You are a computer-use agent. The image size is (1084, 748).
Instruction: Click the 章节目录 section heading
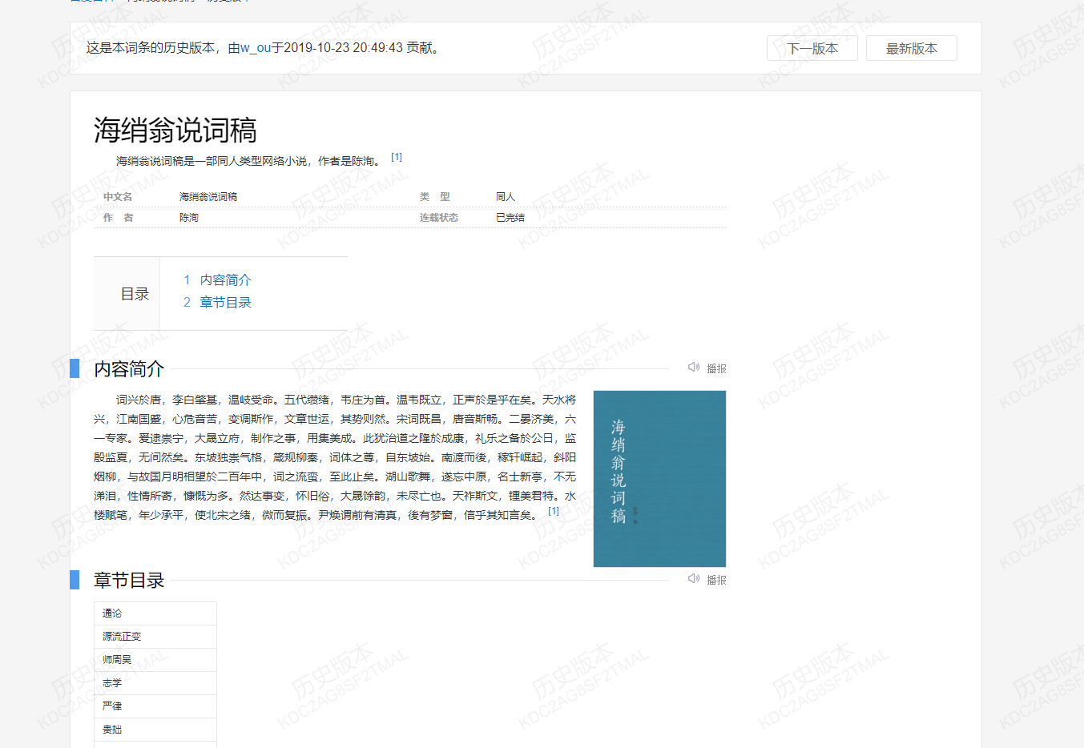click(x=129, y=580)
